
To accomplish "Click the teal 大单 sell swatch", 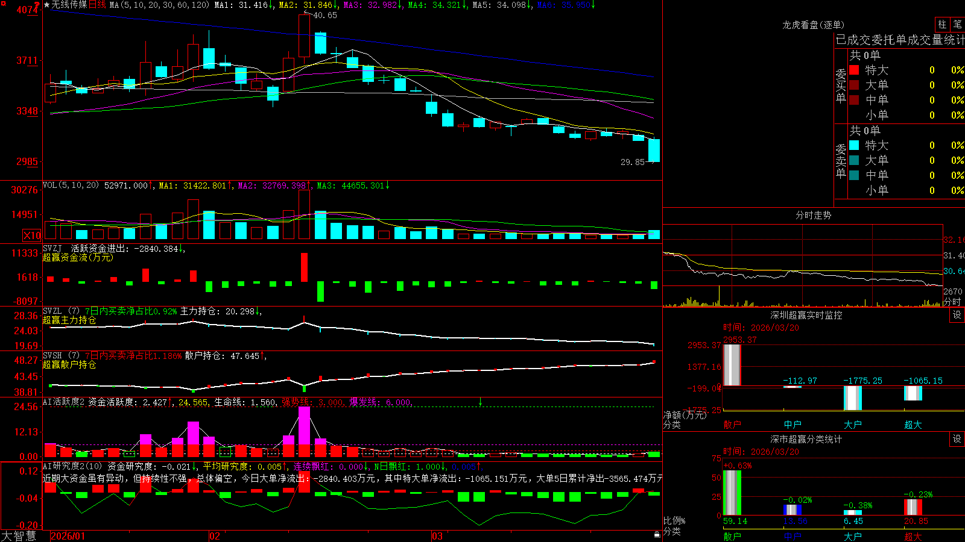I will click(854, 160).
